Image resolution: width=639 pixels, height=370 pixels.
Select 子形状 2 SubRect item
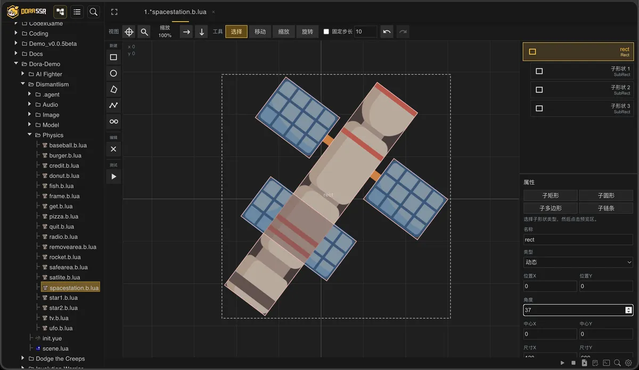582,90
